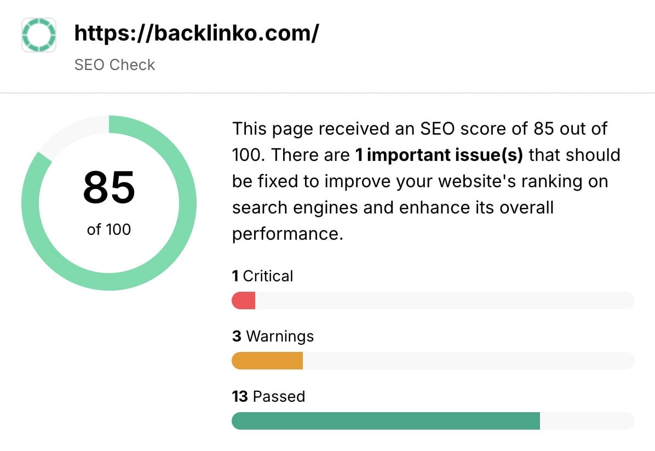Select the '3 Warnings' label
The width and height of the screenshot is (655, 451).
[x=273, y=336]
